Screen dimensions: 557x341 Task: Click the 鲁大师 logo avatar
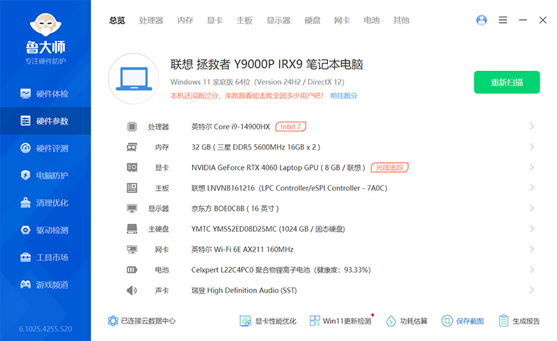(x=45, y=25)
